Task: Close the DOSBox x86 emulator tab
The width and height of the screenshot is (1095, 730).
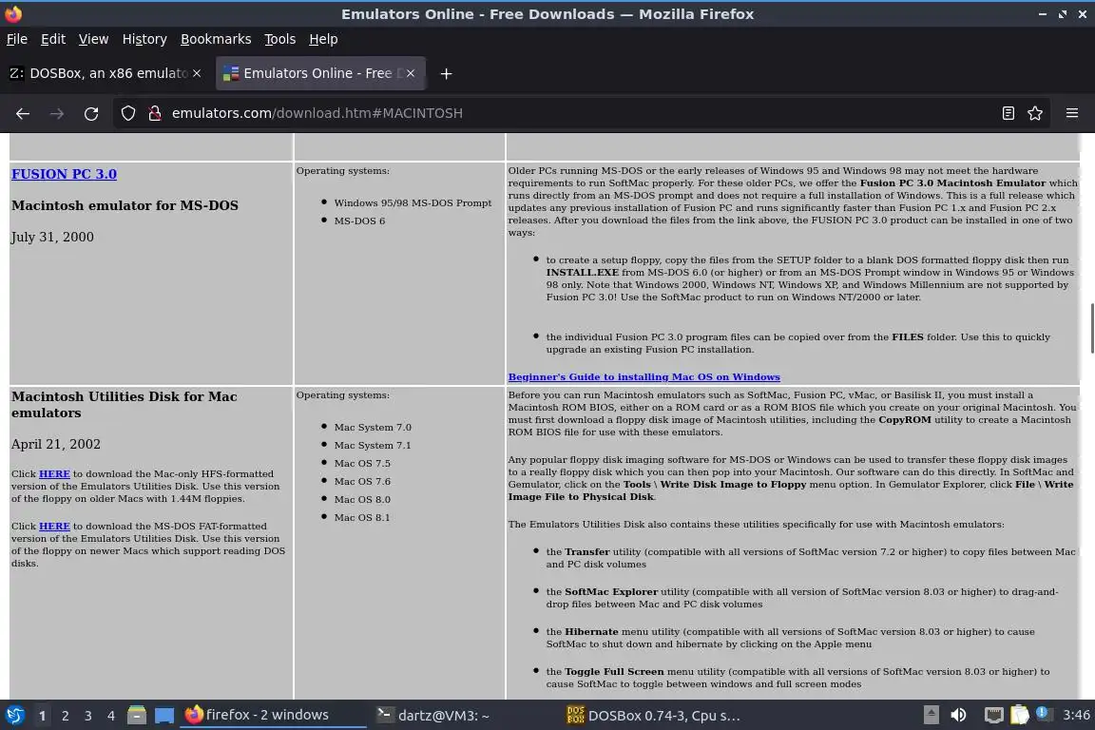Action: coord(197,73)
